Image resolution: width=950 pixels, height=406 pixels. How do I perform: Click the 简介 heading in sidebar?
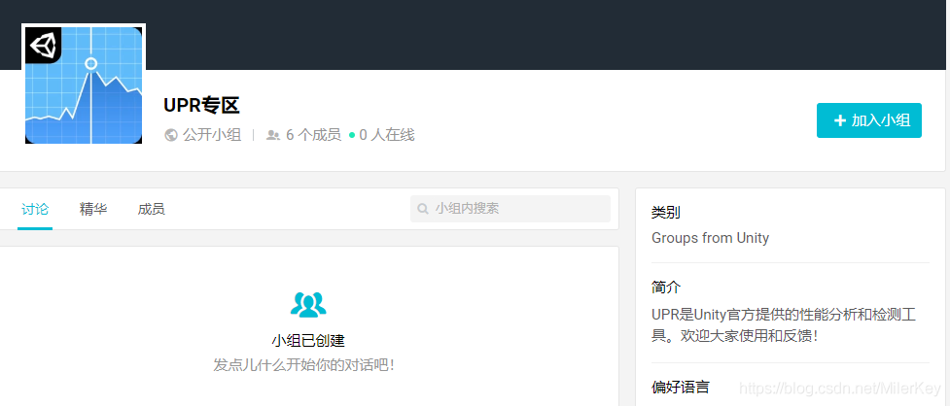click(665, 287)
